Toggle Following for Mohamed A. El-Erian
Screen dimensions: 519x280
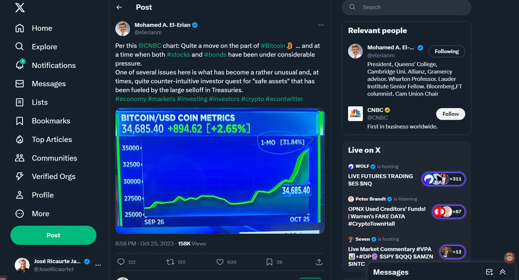tap(446, 51)
